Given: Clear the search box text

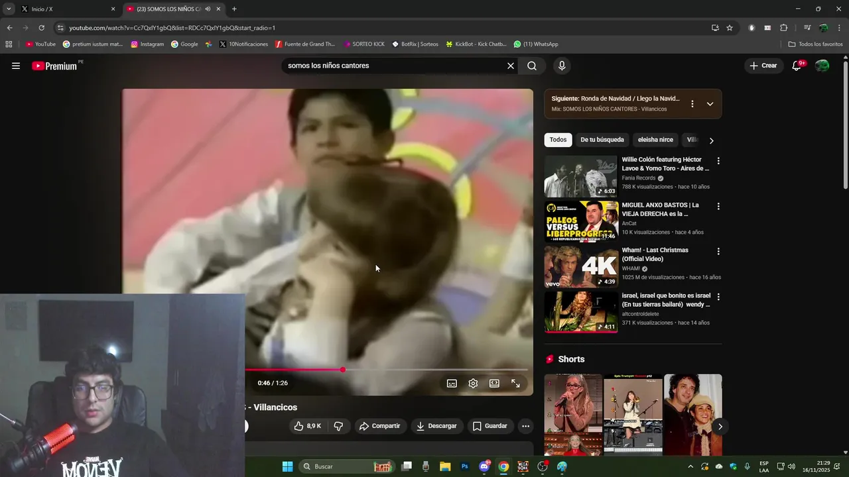Looking at the screenshot, I should (511, 66).
